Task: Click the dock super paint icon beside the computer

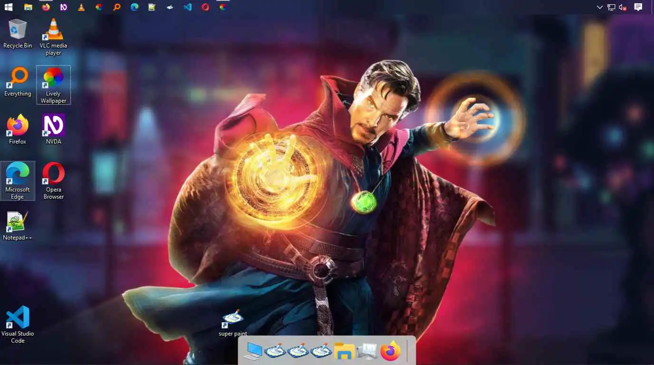Action: point(275,351)
